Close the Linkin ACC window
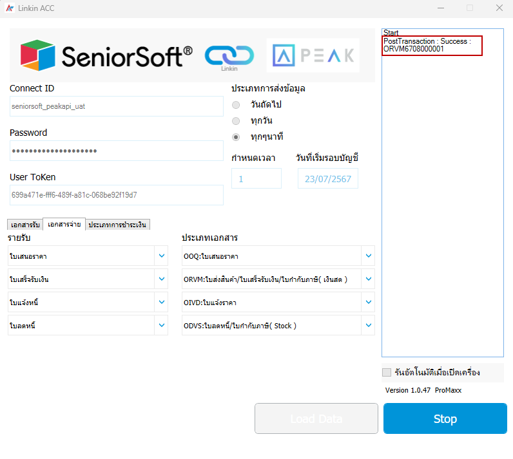This screenshot has width=513, height=459. (499, 8)
